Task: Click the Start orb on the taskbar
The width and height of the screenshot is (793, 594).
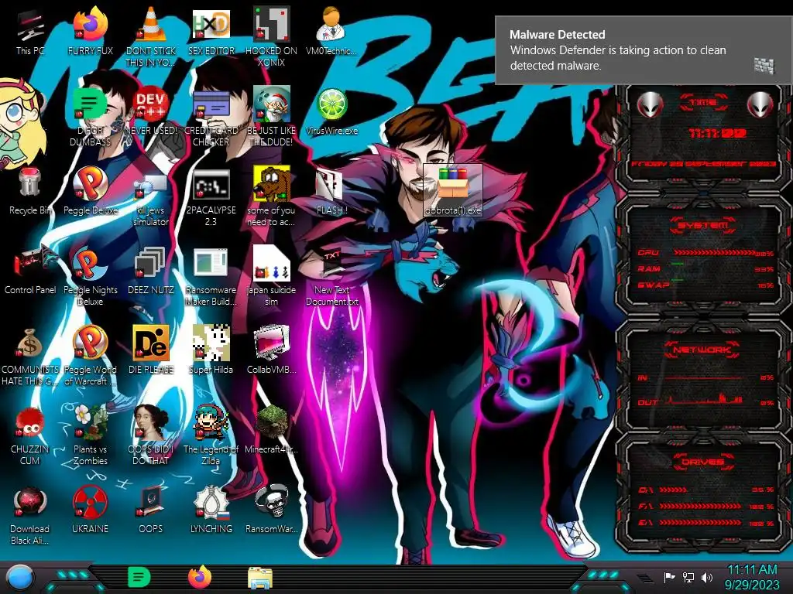Action: [20, 577]
